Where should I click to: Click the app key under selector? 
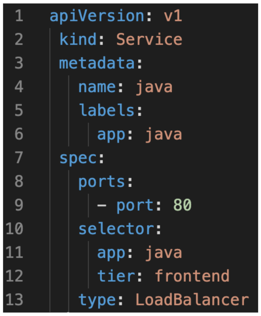[x=111, y=253]
